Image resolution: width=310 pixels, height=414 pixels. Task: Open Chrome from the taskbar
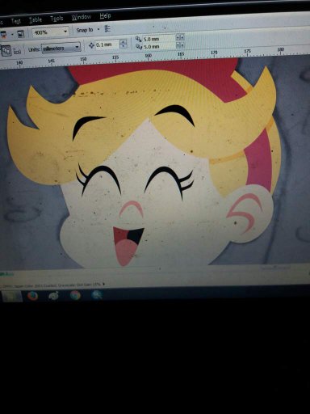pos(75,295)
